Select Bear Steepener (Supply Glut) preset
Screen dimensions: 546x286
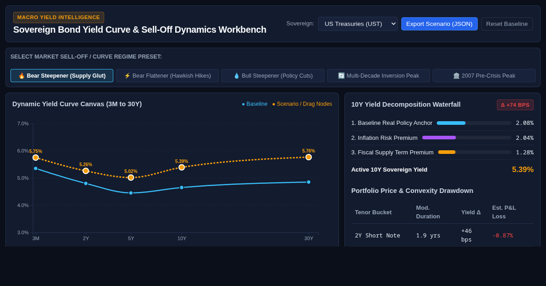pos(62,76)
